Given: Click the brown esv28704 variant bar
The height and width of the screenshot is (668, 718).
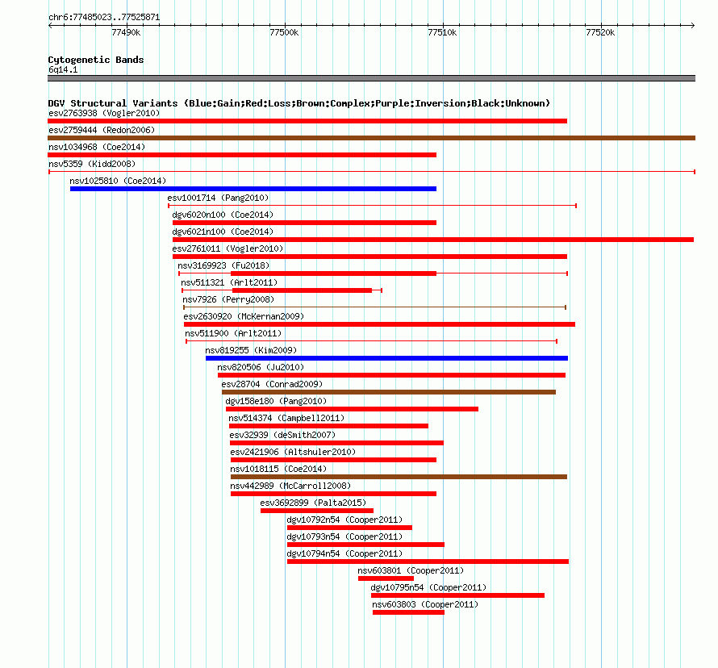Looking at the screenshot, I should click(x=389, y=392).
